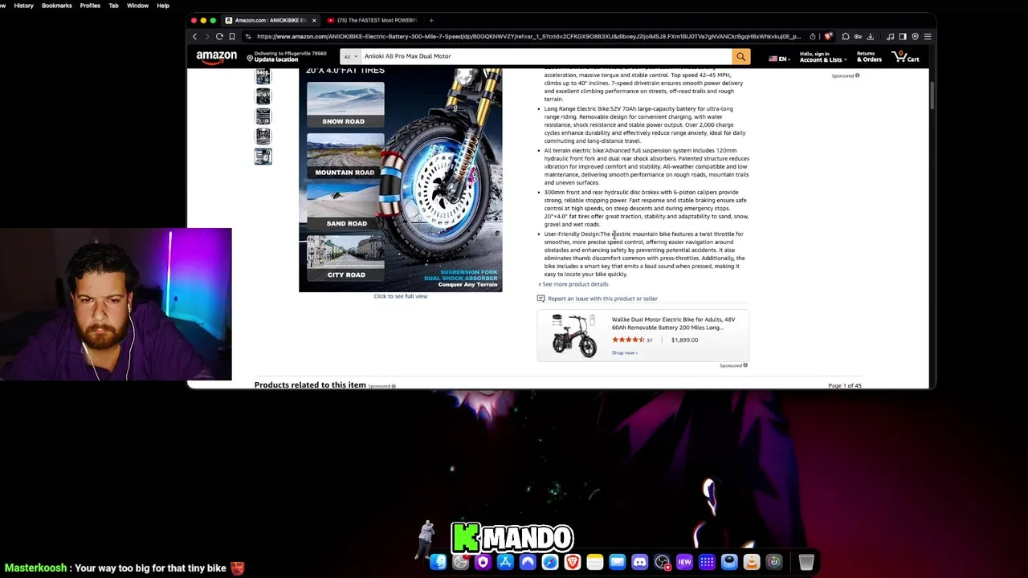Open the Help menu
Viewport: 1028px width, 578px height.
tap(163, 6)
